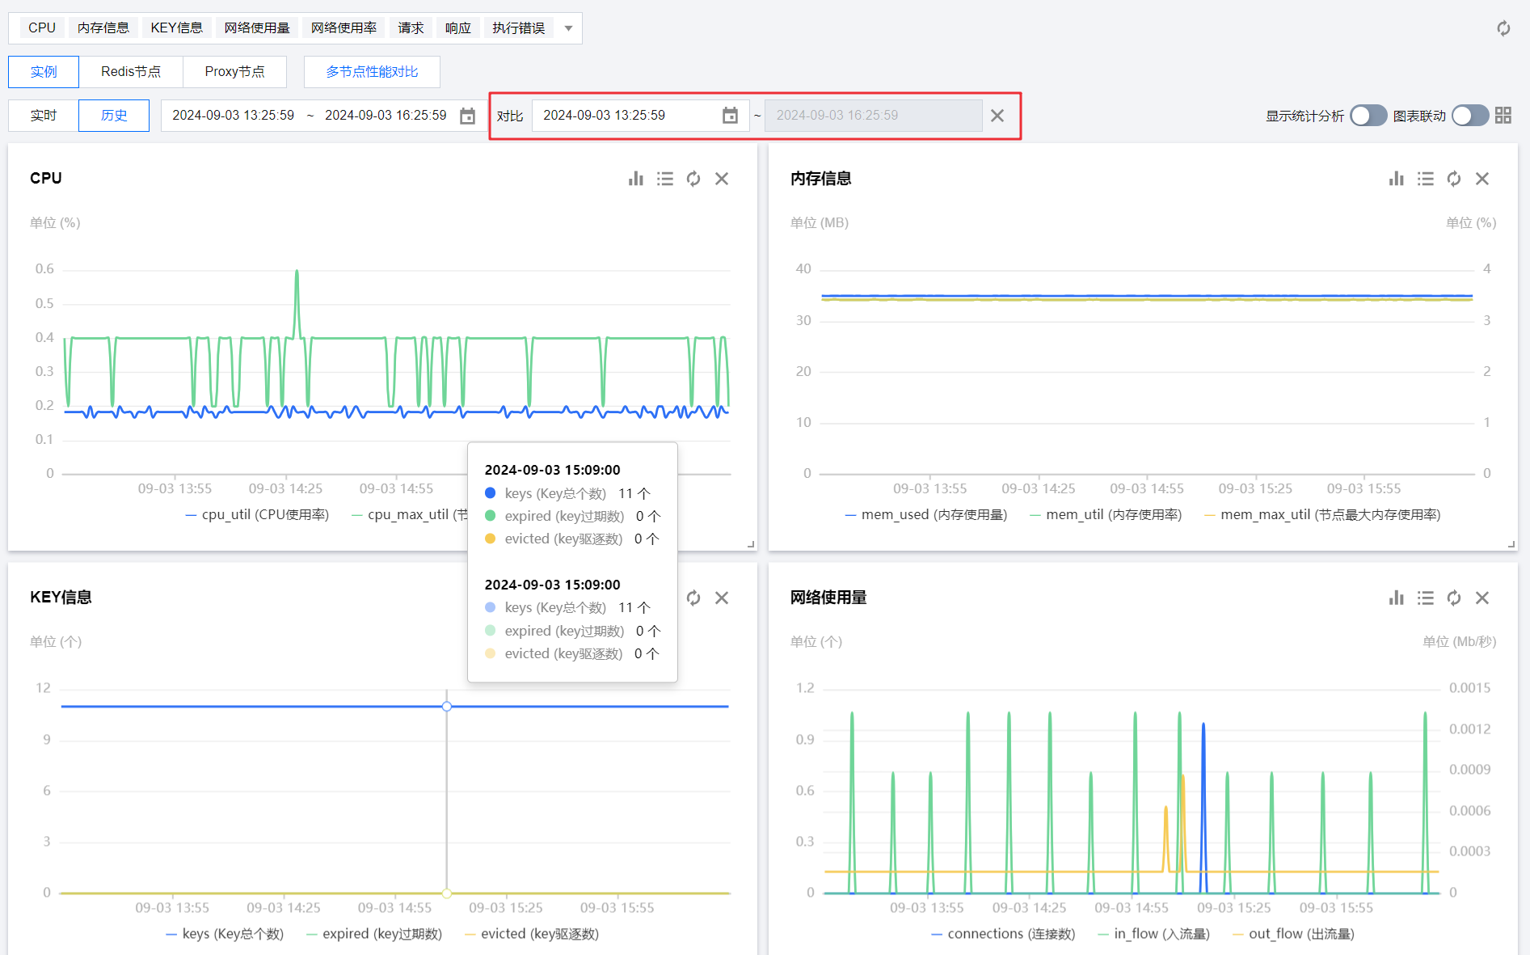Clear the 对比 comparison time range
This screenshot has width=1530, height=955.
(x=997, y=116)
